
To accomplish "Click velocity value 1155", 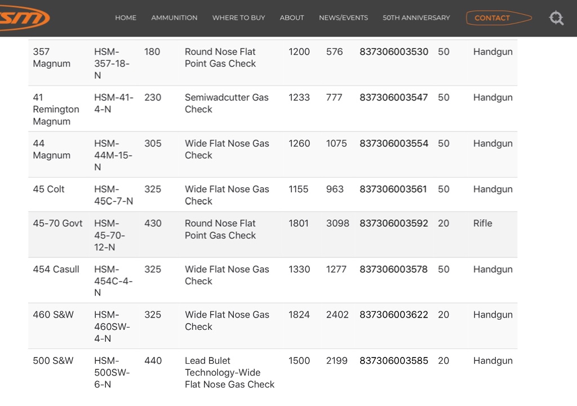I will pos(298,189).
